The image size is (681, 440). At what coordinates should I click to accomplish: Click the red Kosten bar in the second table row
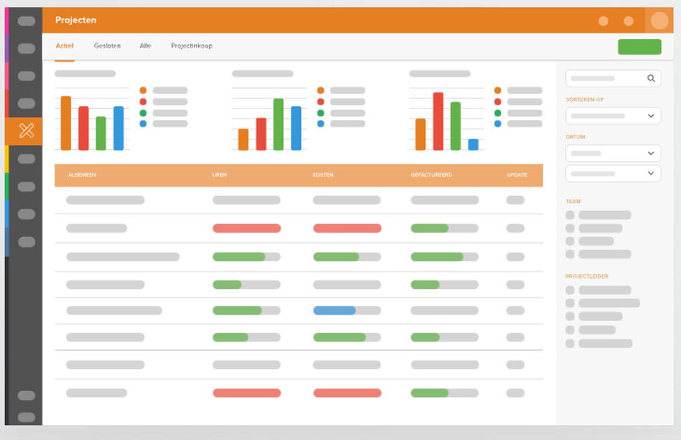(x=347, y=228)
